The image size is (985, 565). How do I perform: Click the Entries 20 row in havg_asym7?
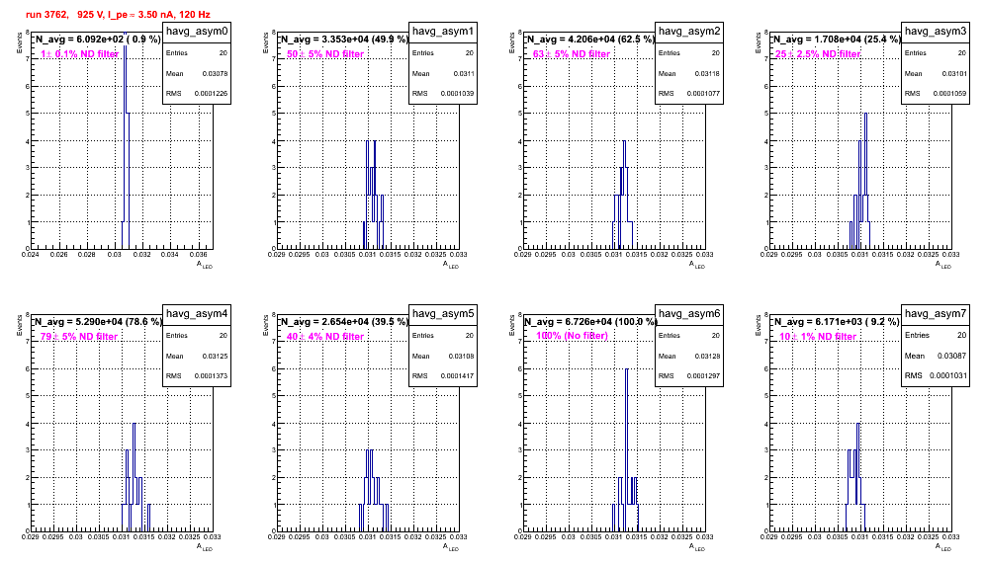pos(936,335)
